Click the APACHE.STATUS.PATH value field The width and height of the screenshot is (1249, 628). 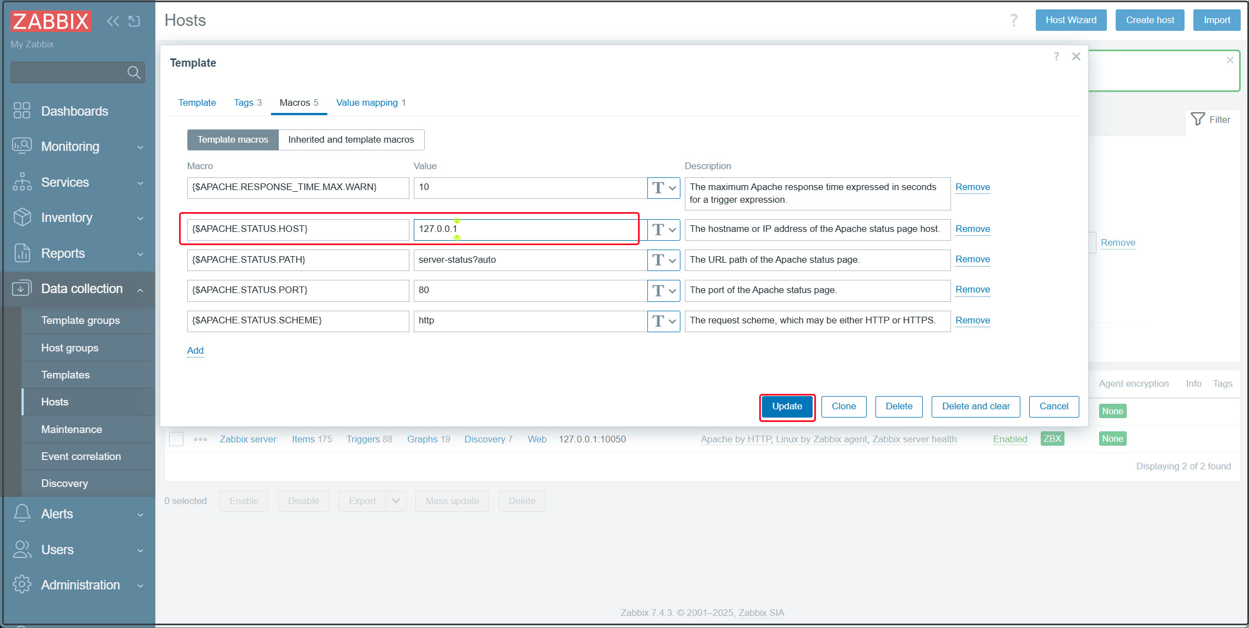[529, 259]
